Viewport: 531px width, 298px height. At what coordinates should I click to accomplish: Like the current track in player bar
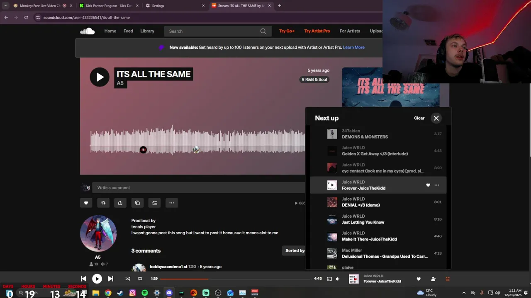point(419,279)
